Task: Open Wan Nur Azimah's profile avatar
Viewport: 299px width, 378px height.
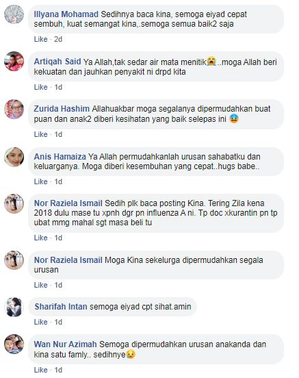Action: [14, 344]
